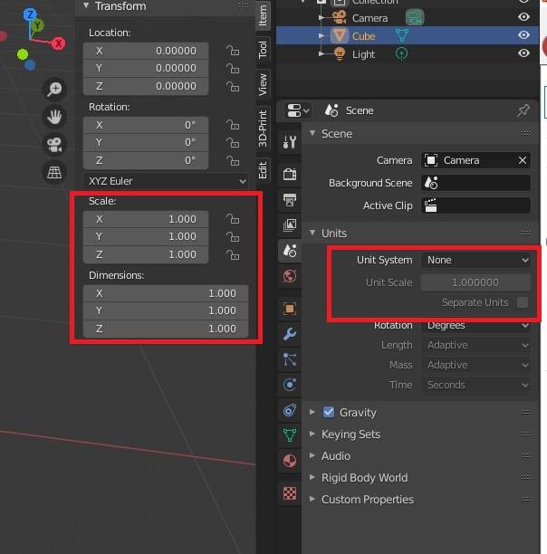Switch to the Item sidebar tab

263,15
